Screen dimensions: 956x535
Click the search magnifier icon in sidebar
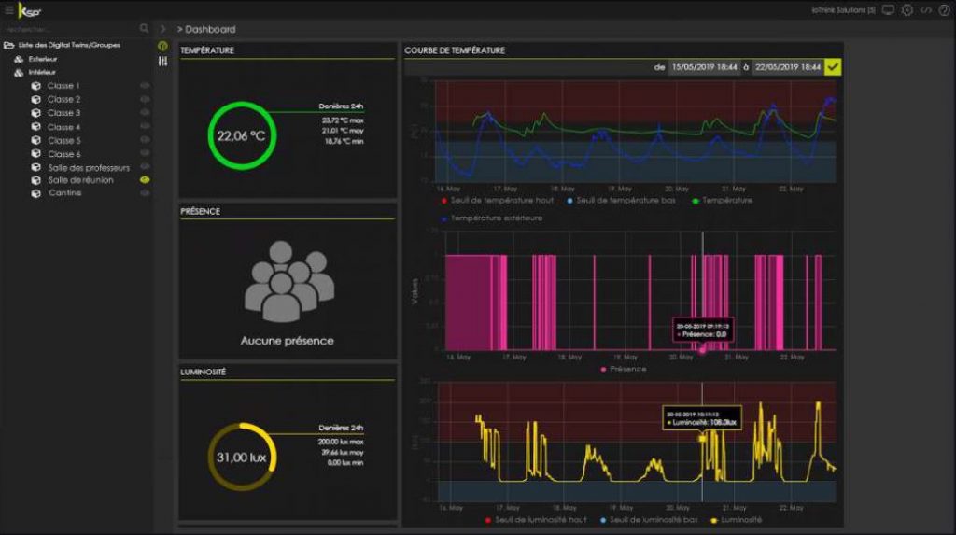coord(144,29)
